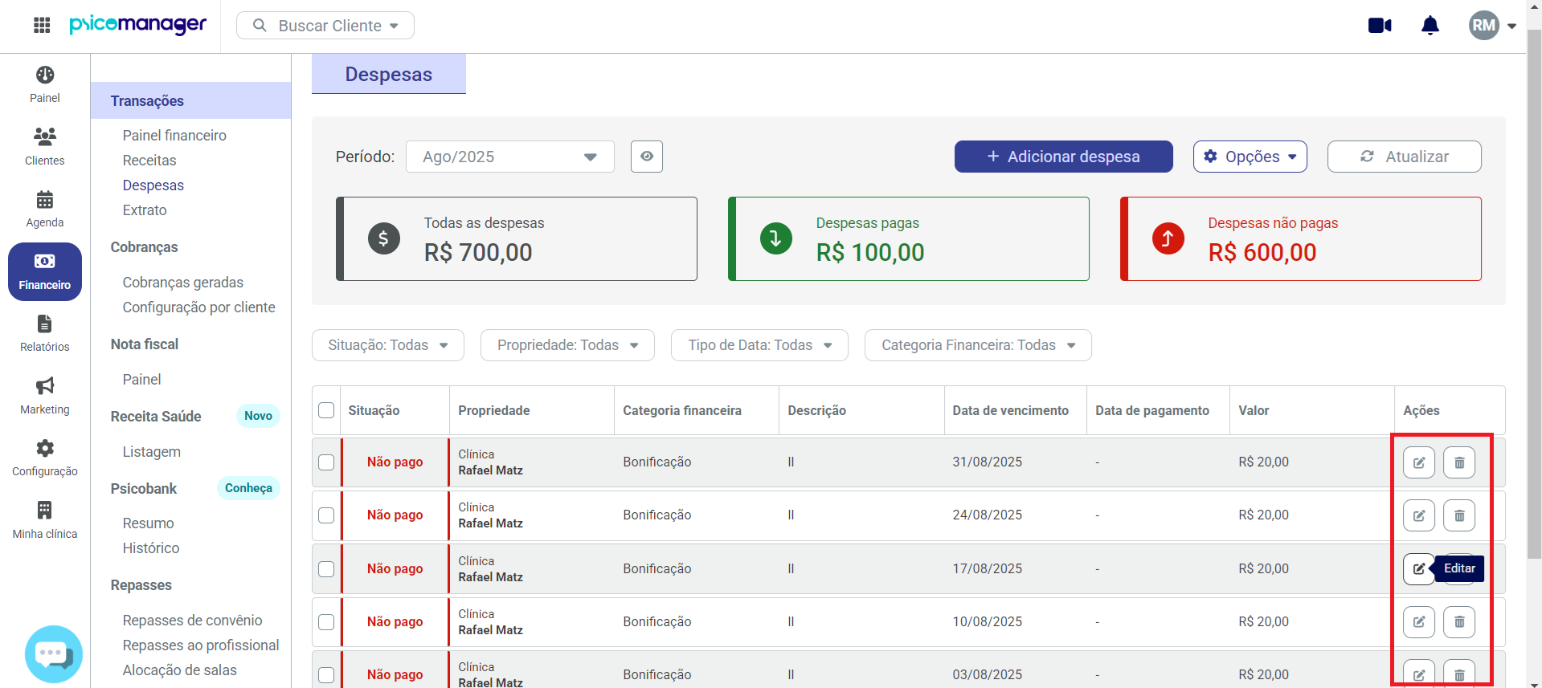Image resolution: width=1542 pixels, height=688 pixels.
Task: Open Relatórios in the sidebar
Action: point(45,334)
